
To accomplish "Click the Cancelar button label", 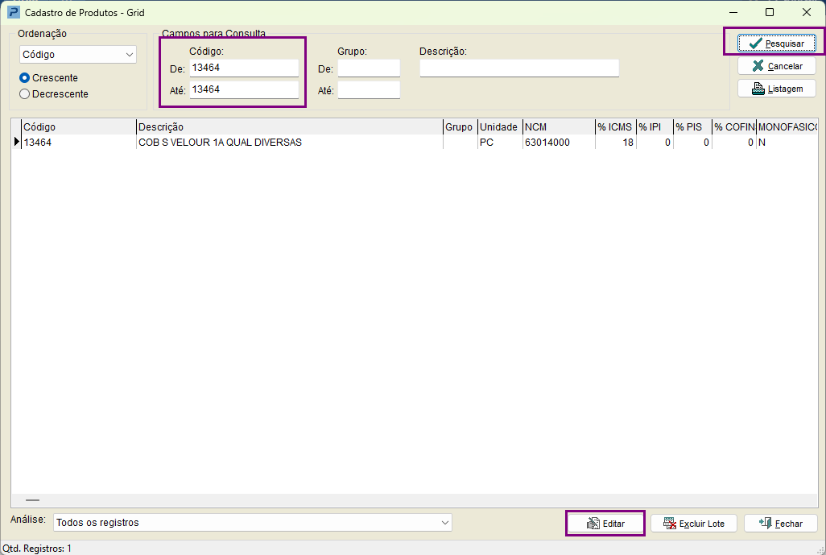I will tap(785, 66).
